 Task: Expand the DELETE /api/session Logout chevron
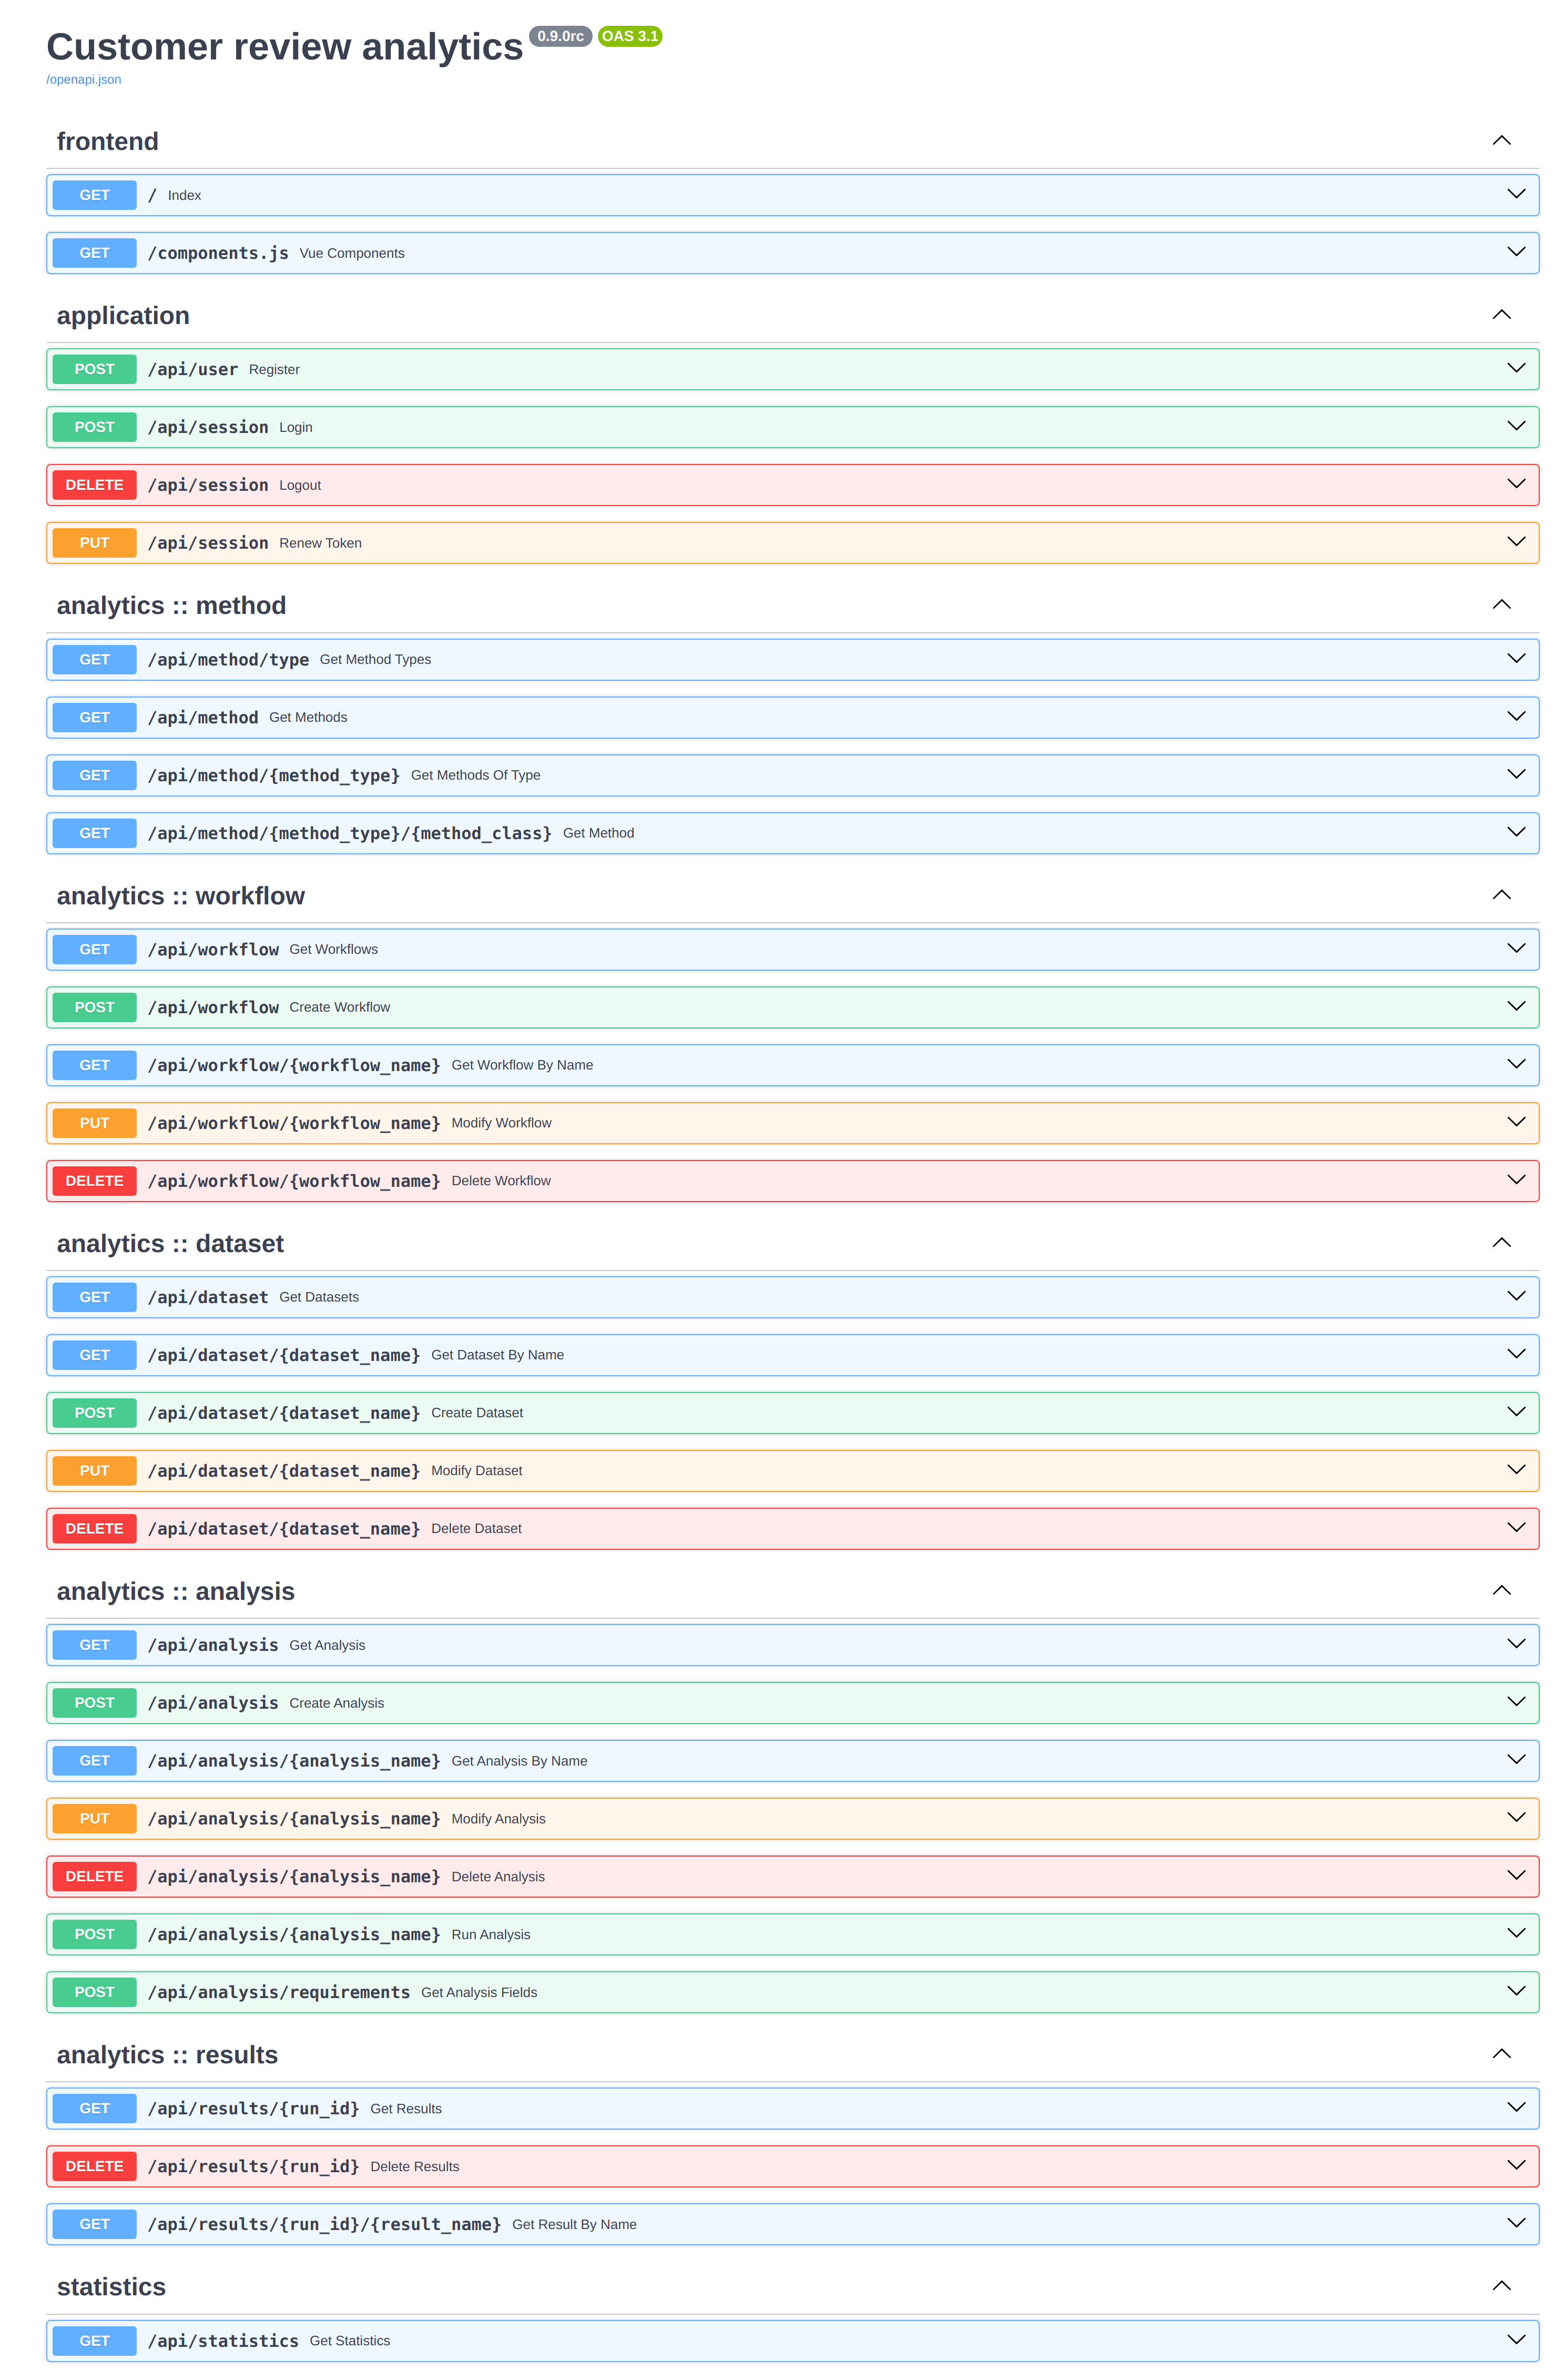point(1515,484)
